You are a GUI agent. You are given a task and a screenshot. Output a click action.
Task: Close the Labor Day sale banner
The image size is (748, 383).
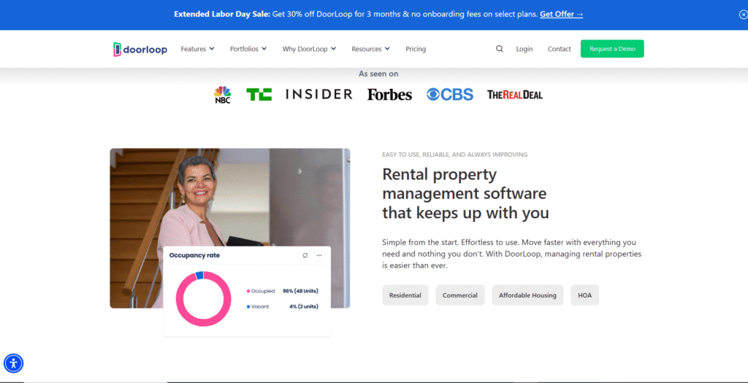(744, 14)
